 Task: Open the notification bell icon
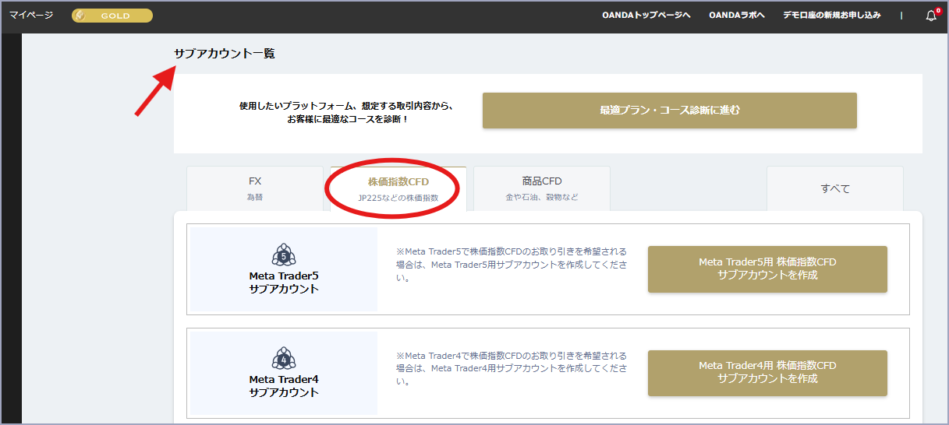[931, 16]
